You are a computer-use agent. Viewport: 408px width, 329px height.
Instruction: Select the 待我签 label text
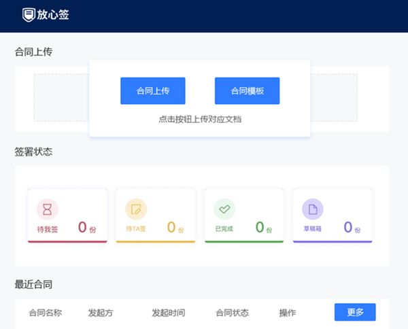48,229
